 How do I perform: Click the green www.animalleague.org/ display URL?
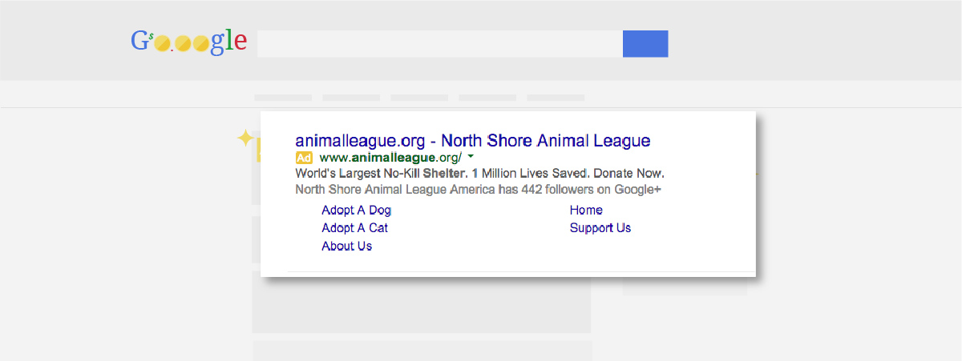click(x=390, y=157)
